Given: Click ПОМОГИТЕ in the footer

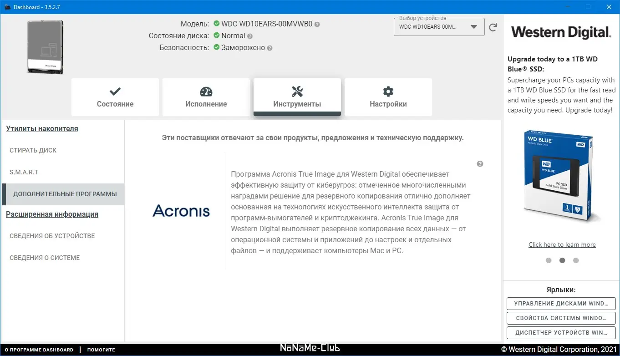Looking at the screenshot, I should pyautogui.click(x=101, y=350).
